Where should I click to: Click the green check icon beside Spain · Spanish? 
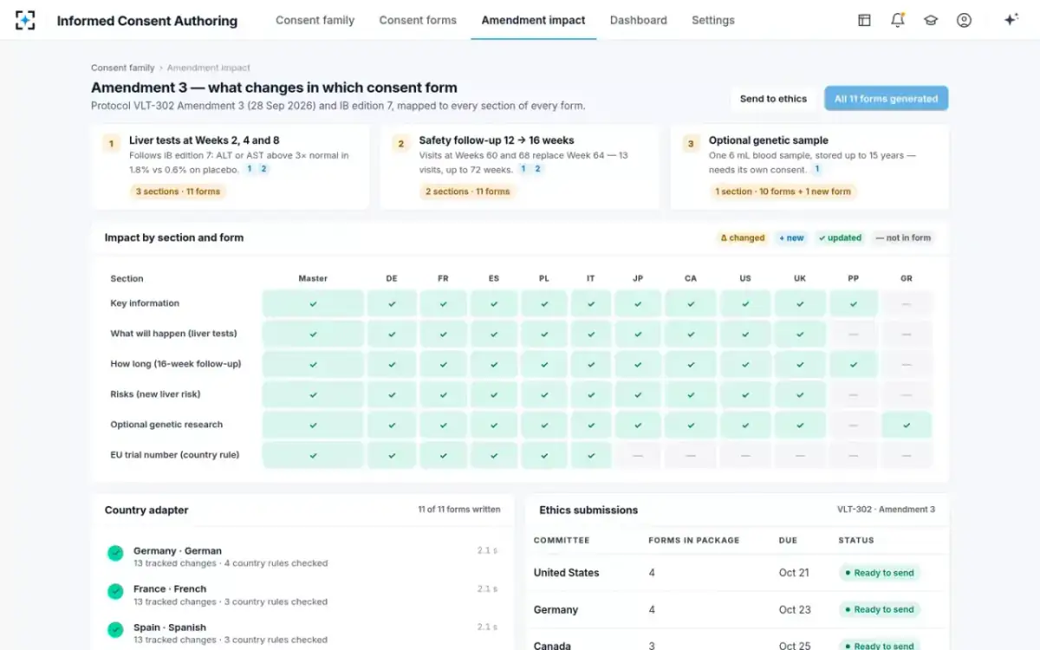pyautogui.click(x=115, y=629)
